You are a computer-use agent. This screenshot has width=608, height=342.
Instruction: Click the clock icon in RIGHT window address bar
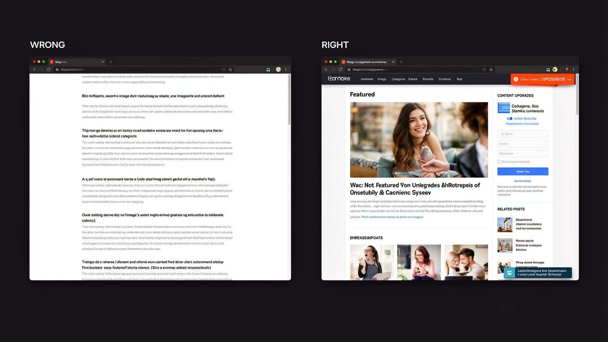coord(484,69)
